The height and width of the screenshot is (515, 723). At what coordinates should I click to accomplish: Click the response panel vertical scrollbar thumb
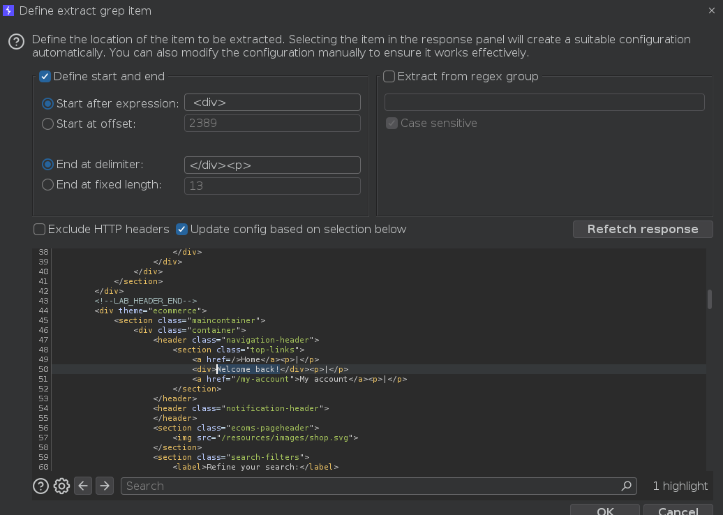(709, 299)
